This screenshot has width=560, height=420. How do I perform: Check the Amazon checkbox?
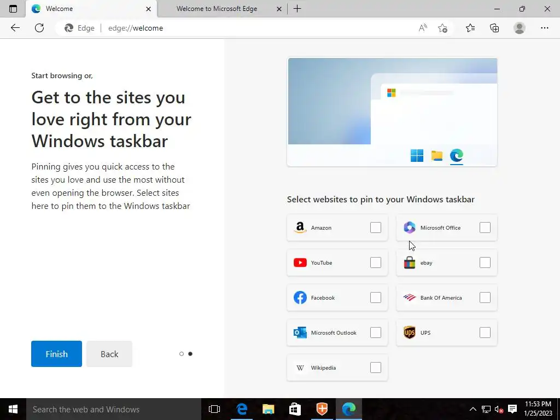coord(376,227)
